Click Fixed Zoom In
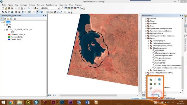 [16, 12]
